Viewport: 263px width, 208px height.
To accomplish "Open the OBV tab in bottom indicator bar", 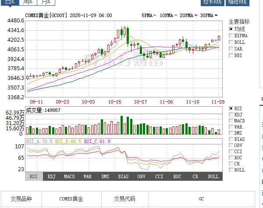I will click(141, 176).
